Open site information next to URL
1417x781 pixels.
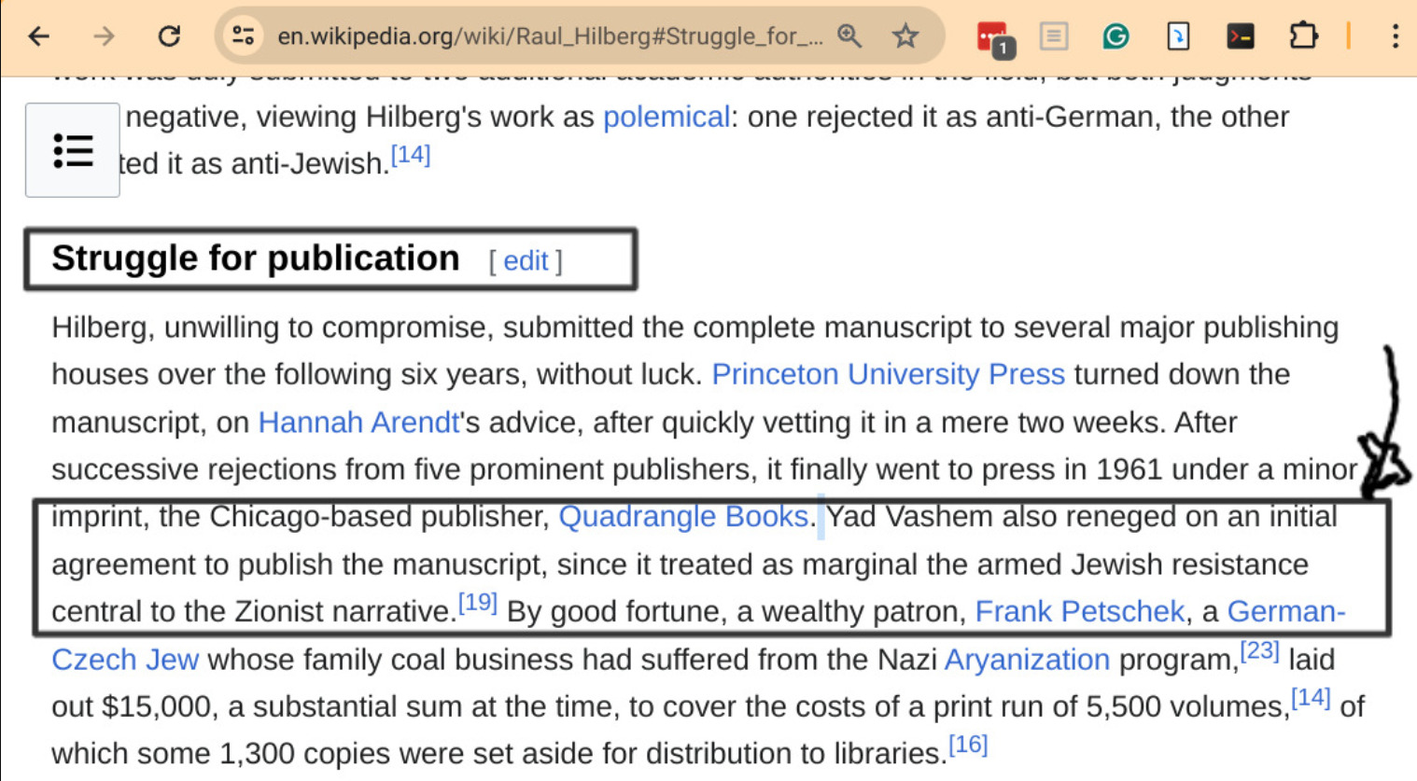[x=244, y=36]
